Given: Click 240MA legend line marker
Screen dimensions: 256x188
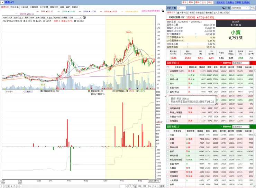Looking at the screenshot, I should click(17, 14).
